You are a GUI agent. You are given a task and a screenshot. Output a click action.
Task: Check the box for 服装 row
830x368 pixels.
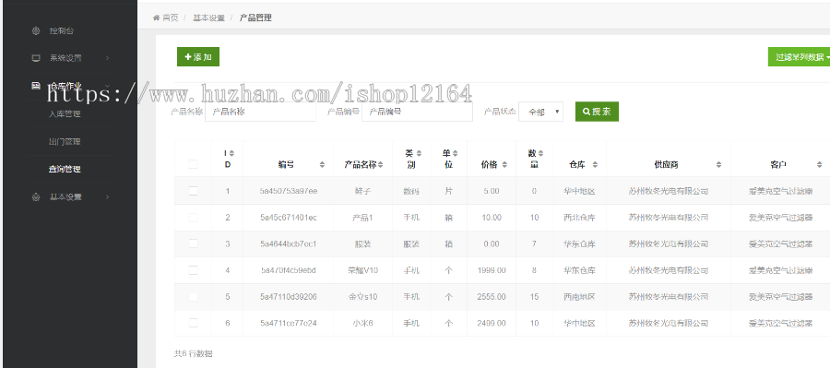pos(193,243)
